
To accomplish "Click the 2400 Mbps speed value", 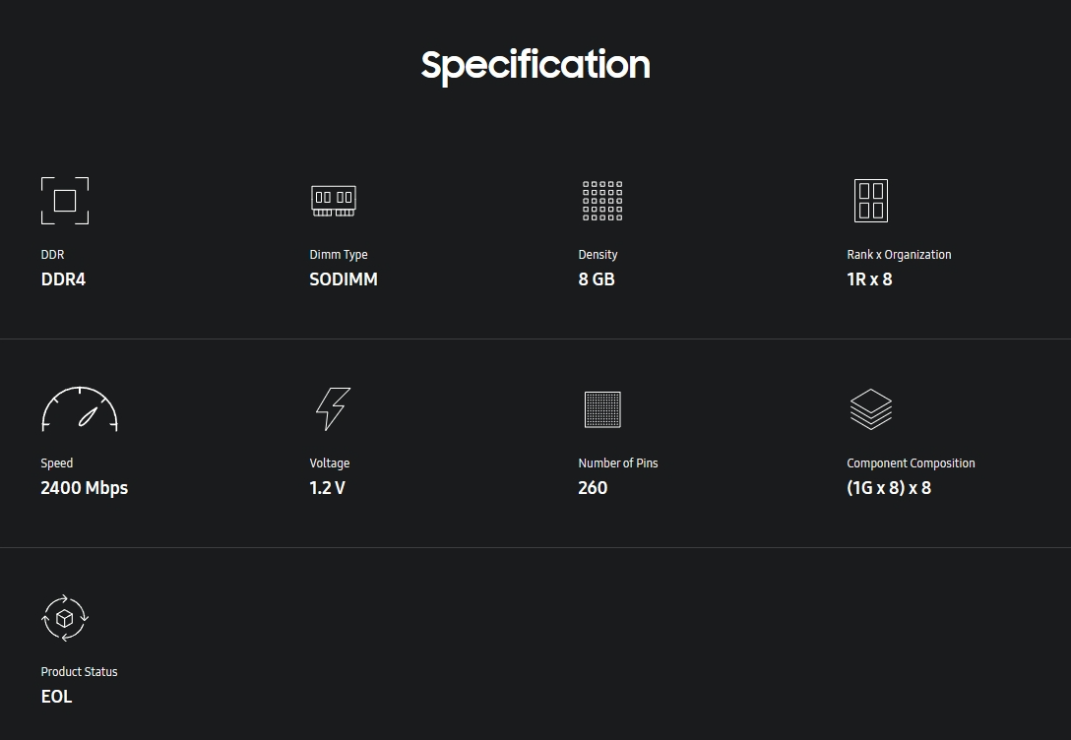I will click(x=84, y=488).
